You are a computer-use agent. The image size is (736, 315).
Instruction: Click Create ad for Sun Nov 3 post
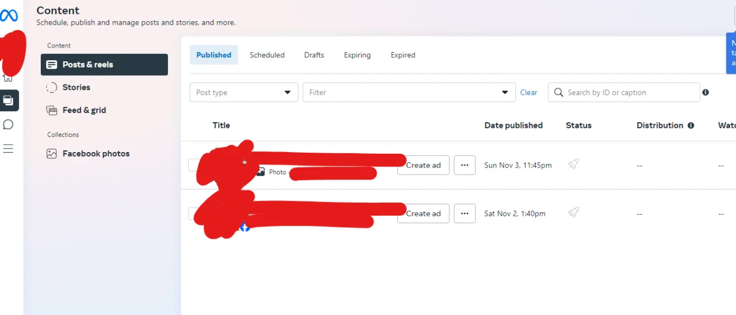[423, 165]
